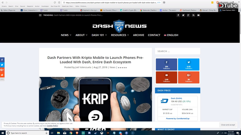The height and width of the screenshot is (135, 241).
Task: Open the article title Dash Partners With Kripto Mobile
Action: coord(95,60)
